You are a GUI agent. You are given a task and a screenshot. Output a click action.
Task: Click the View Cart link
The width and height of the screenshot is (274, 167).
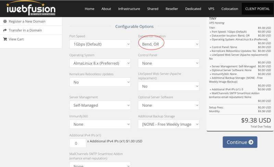16,39
